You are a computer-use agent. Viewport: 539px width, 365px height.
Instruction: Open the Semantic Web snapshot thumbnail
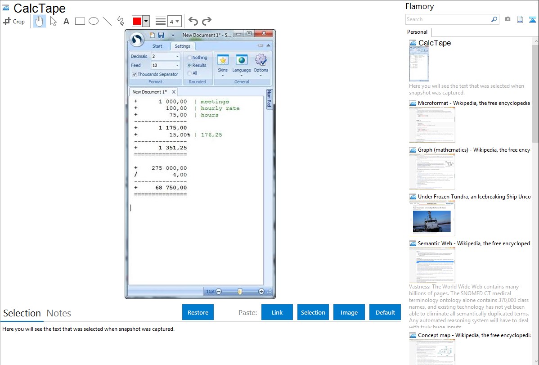coord(432,265)
